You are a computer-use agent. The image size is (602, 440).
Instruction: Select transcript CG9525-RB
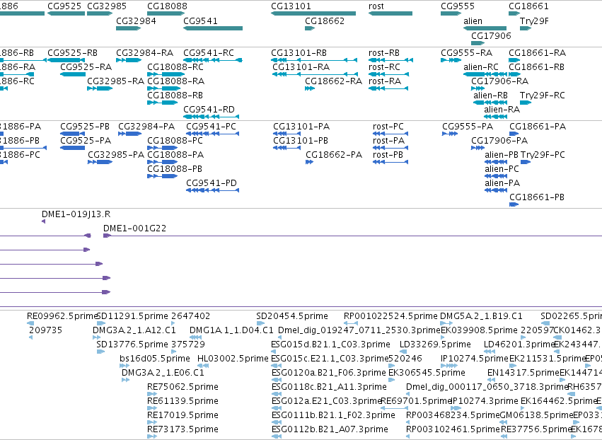click(x=73, y=52)
